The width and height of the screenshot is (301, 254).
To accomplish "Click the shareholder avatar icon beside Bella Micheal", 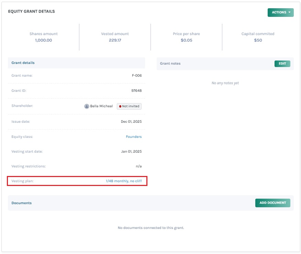I will point(87,106).
